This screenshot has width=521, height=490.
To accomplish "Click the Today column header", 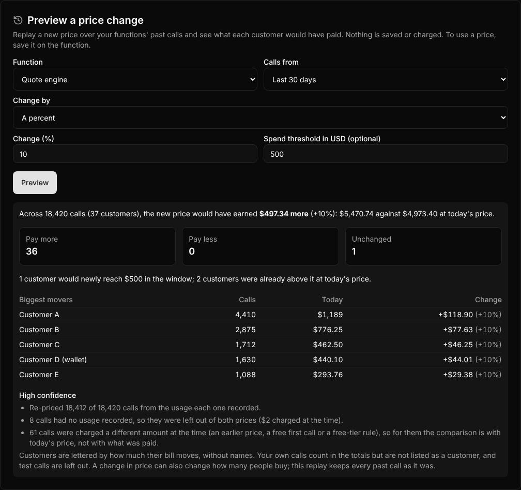I will (x=332, y=300).
